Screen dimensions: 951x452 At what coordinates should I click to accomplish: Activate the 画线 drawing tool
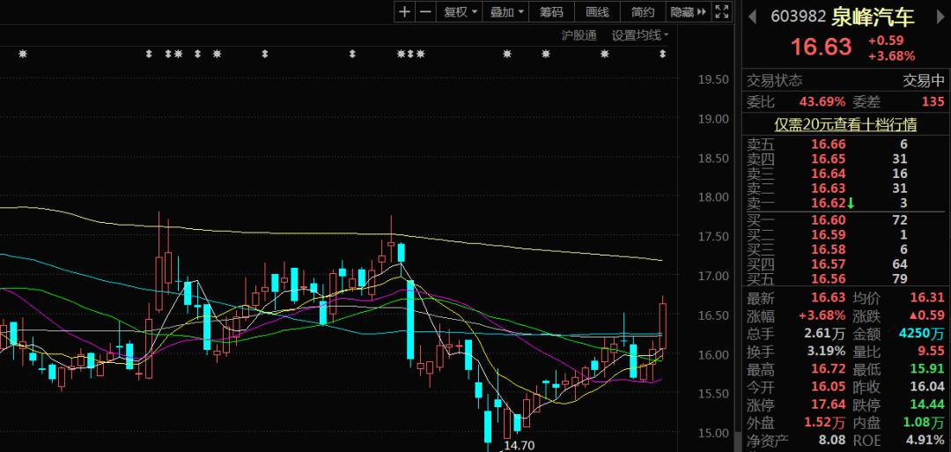[x=597, y=11]
